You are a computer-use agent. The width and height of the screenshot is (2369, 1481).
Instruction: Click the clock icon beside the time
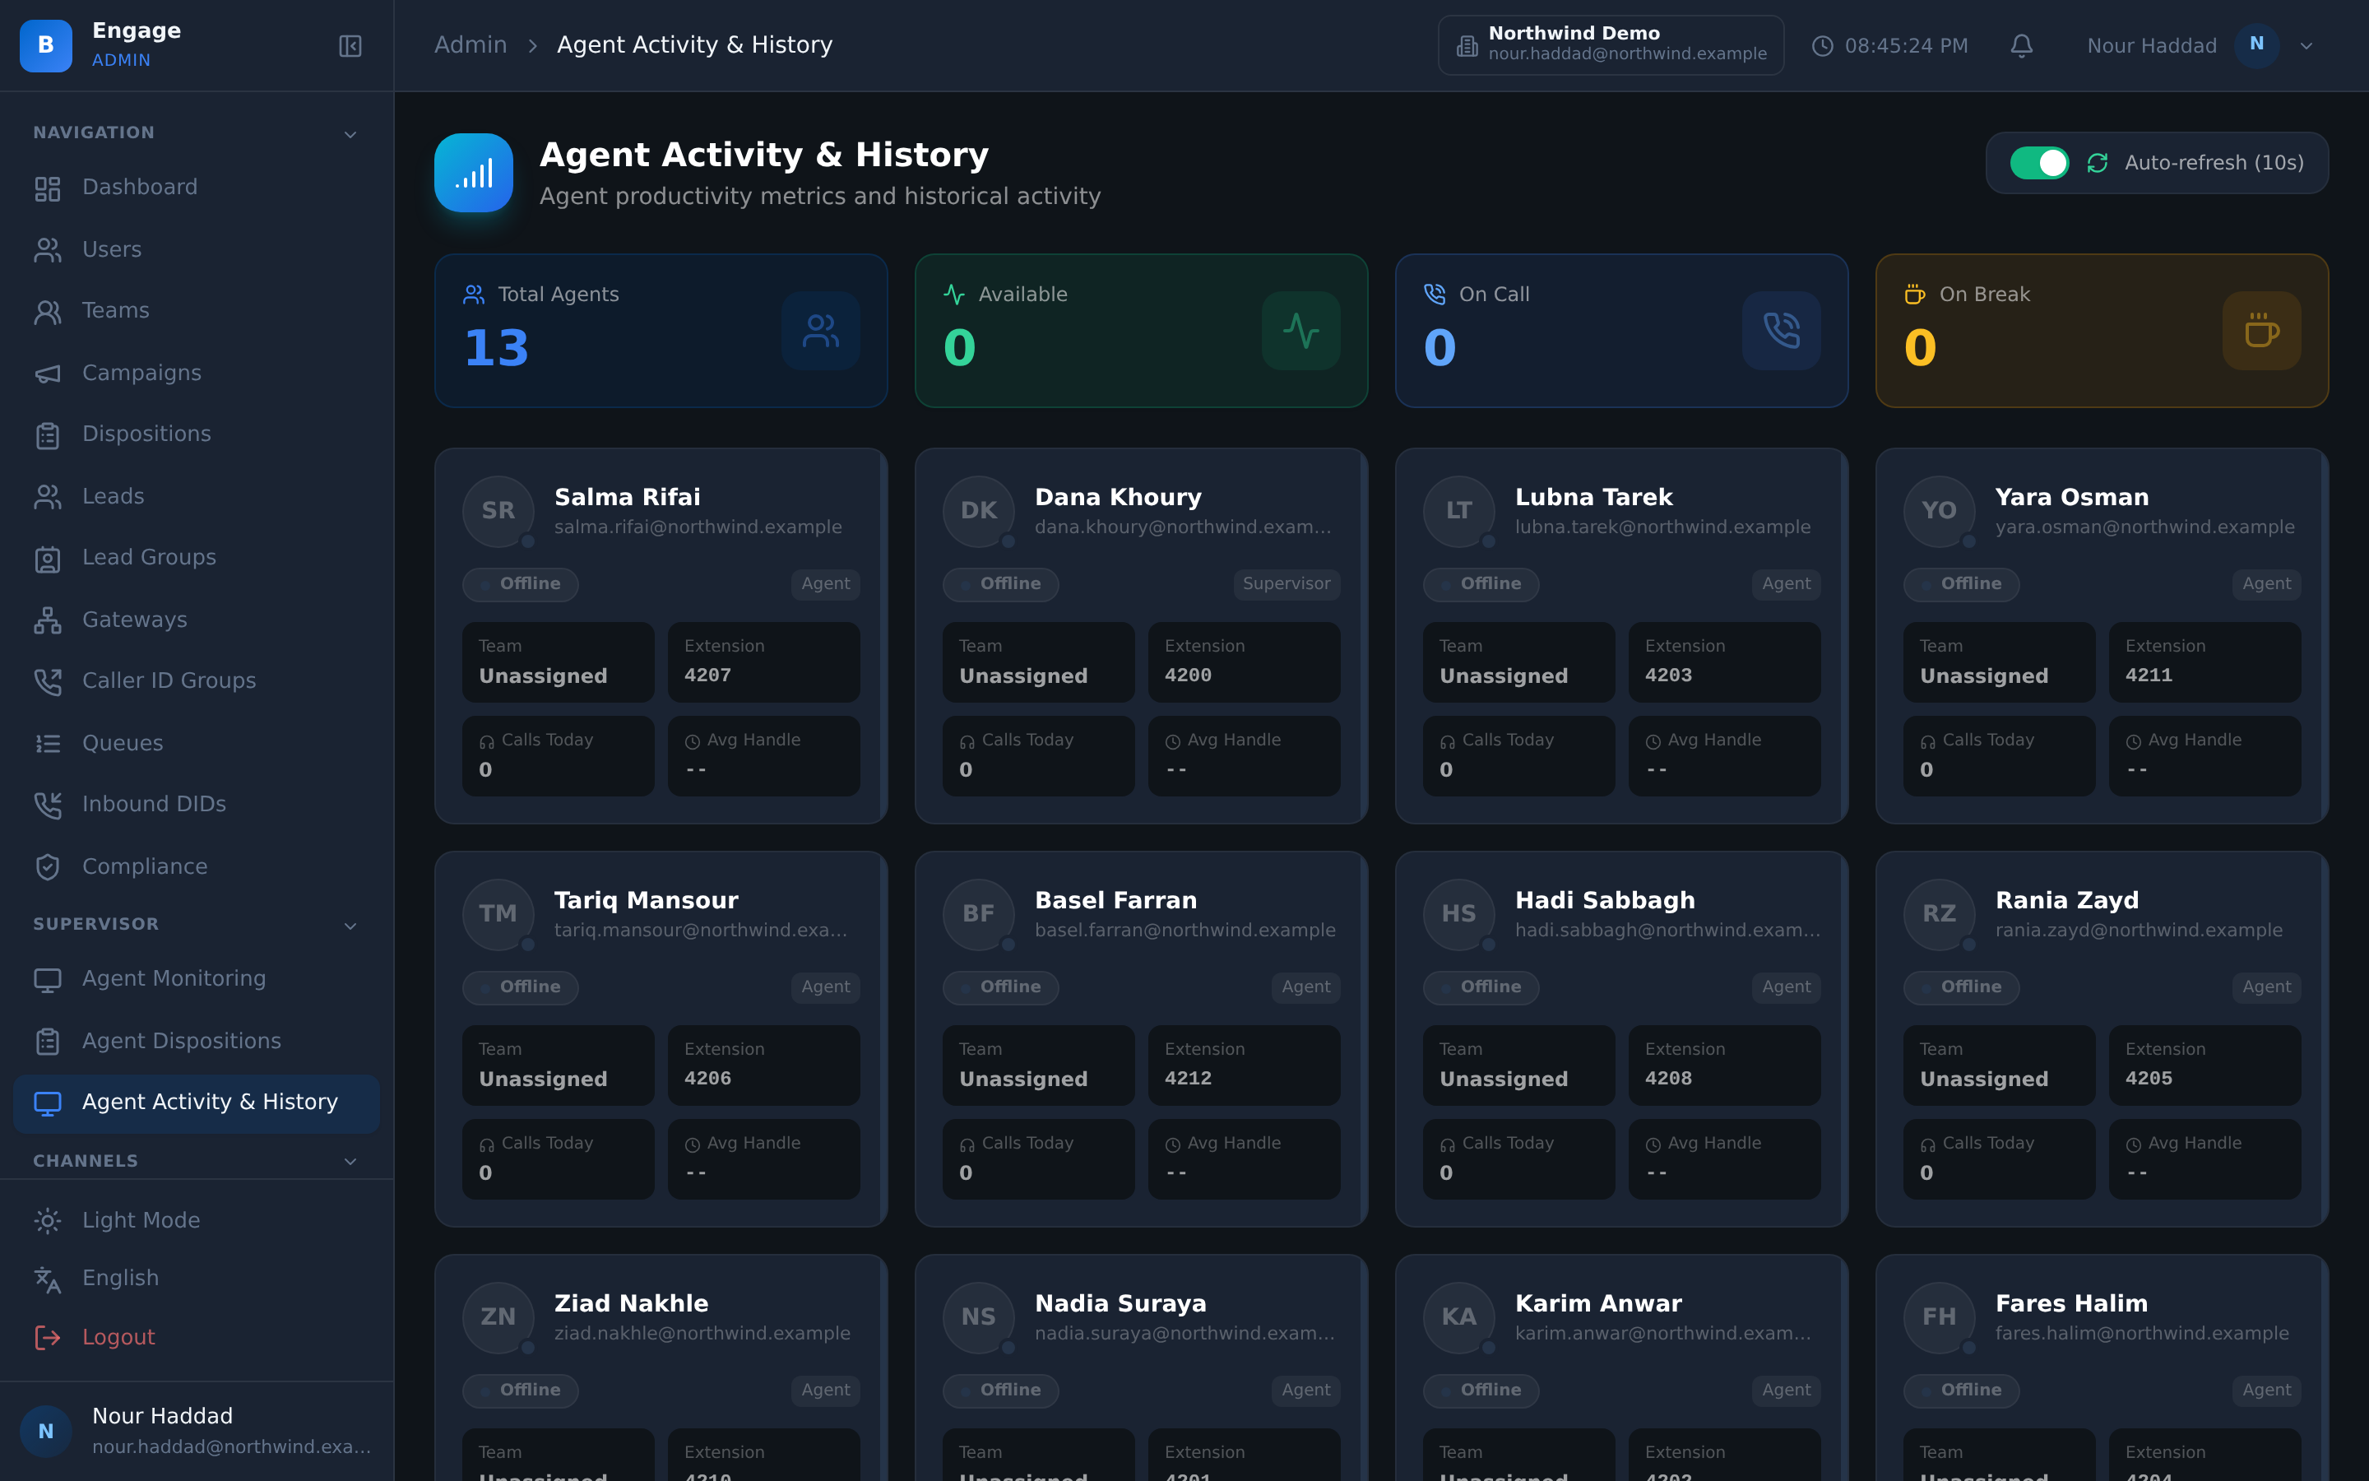click(x=1822, y=46)
